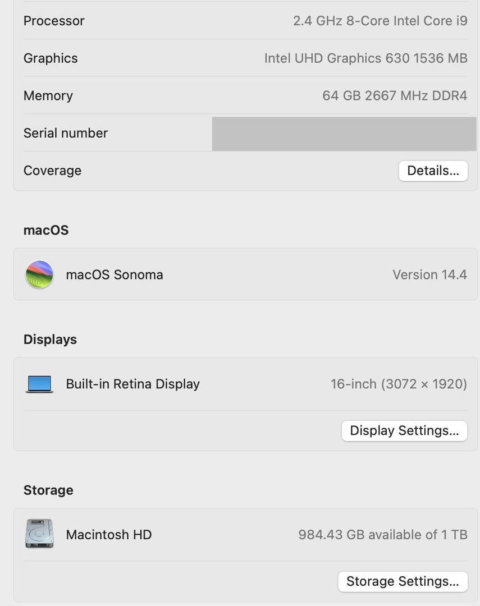
Task: Click the hidden serial number field
Action: pyautogui.click(x=344, y=134)
